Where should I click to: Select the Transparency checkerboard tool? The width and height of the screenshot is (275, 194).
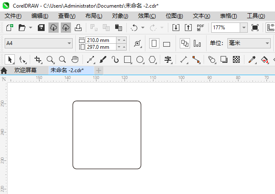point(236,60)
